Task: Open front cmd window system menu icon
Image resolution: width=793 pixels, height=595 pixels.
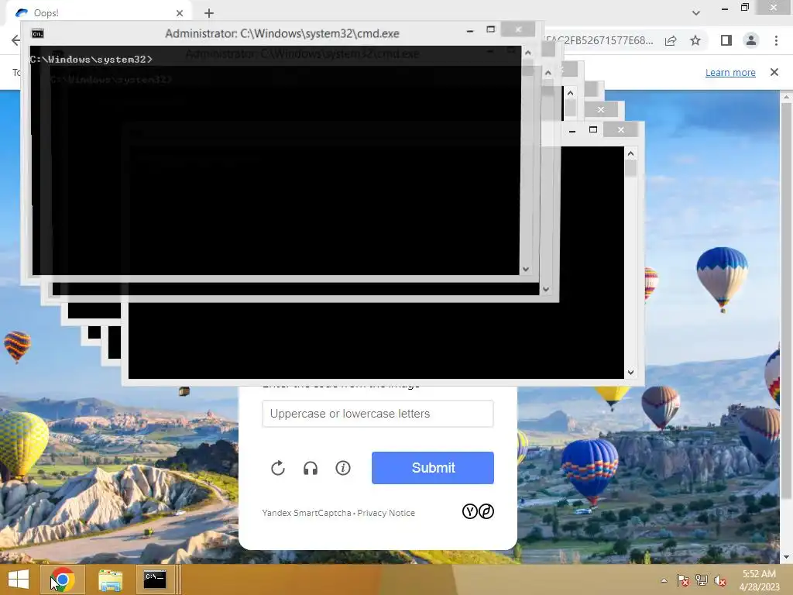Action: pos(37,34)
